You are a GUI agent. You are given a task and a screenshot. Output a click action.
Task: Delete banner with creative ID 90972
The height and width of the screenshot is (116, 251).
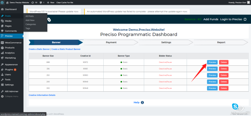(224, 62)
